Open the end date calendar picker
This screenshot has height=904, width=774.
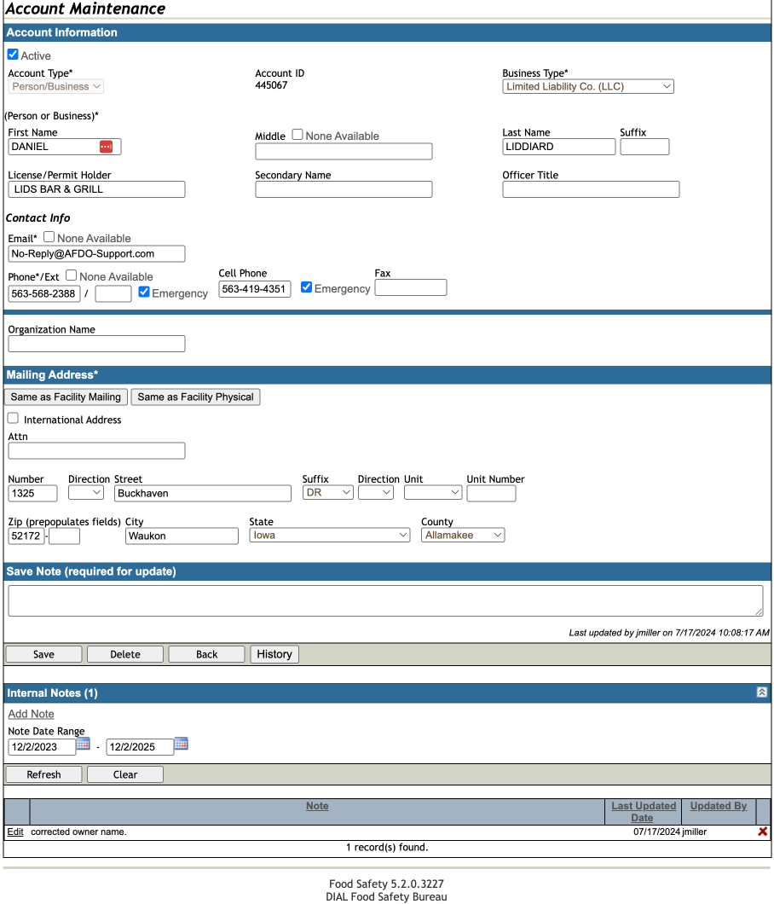click(x=181, y=744)
